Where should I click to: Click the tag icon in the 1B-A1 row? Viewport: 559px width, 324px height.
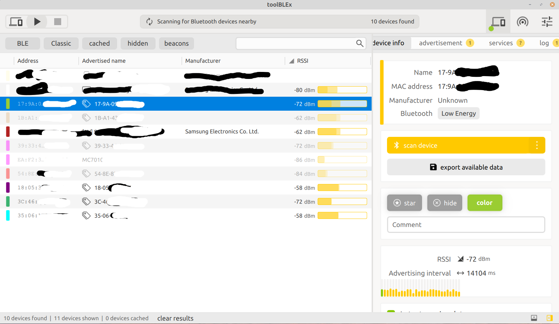coord(86,118)
